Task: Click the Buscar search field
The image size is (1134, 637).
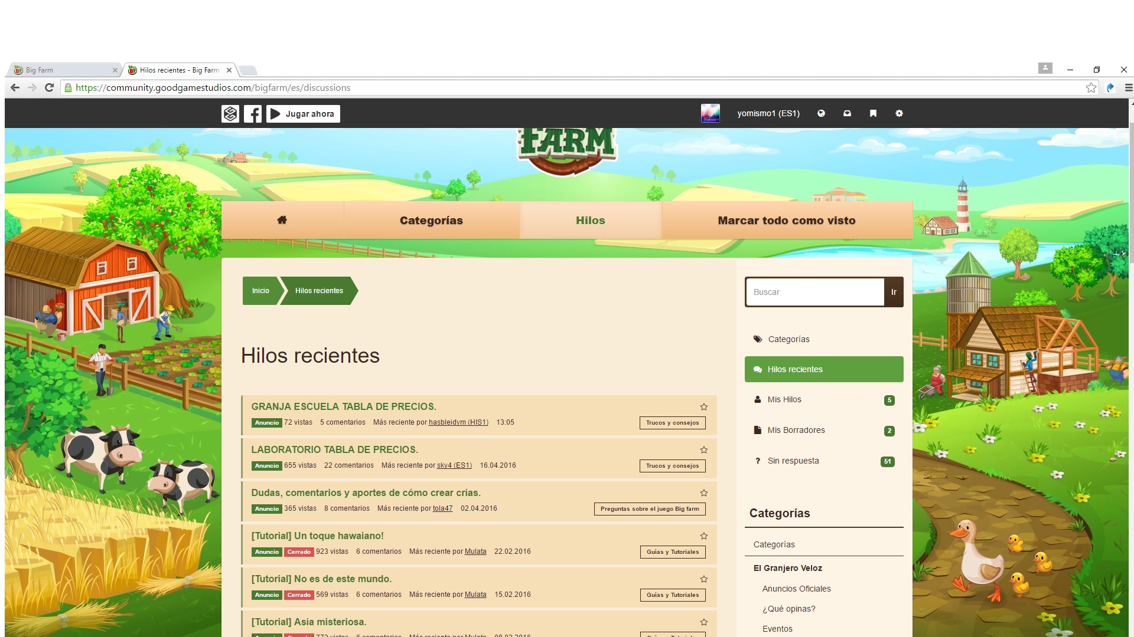Action: [814, 292]
